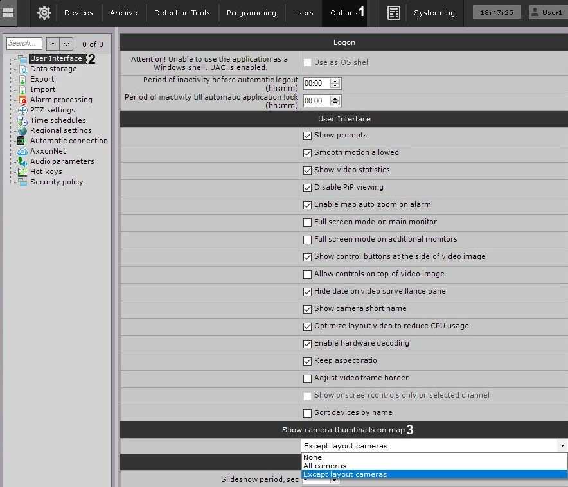Viewport: 568px width, 487px height.
Task: Open the layouts grid icon
Action: pyautogui.click(x=9, y=13)
